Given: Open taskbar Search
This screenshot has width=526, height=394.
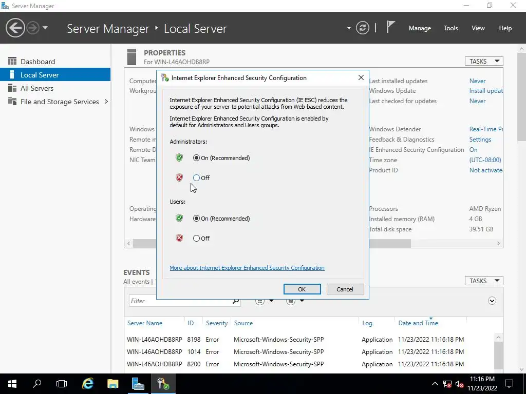Looking at the screenshot, I should [37, 384].
